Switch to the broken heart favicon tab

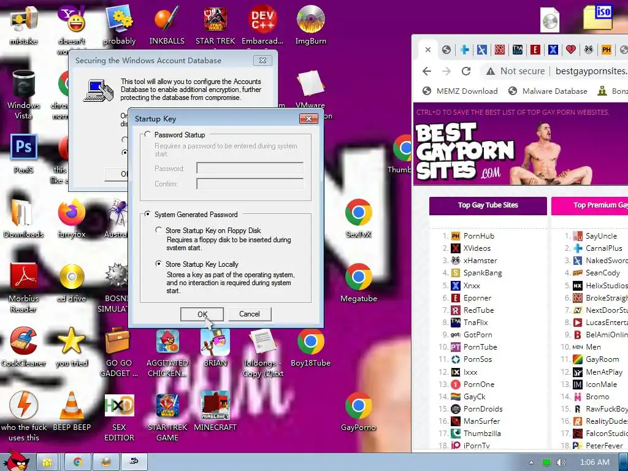point(571,50)
